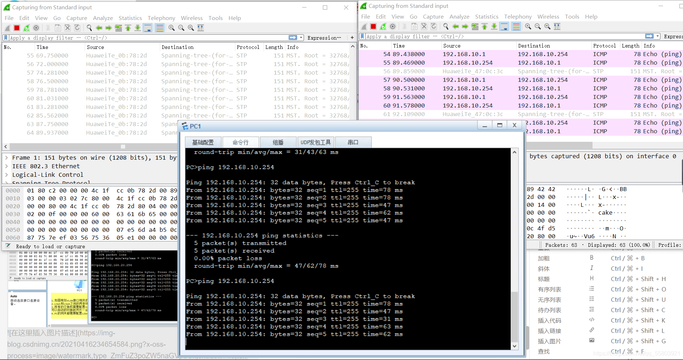The width and height of the screenshot is (683, 360).
Task: Stop capture with red square in left Wireshark
Action: (17, 28)
